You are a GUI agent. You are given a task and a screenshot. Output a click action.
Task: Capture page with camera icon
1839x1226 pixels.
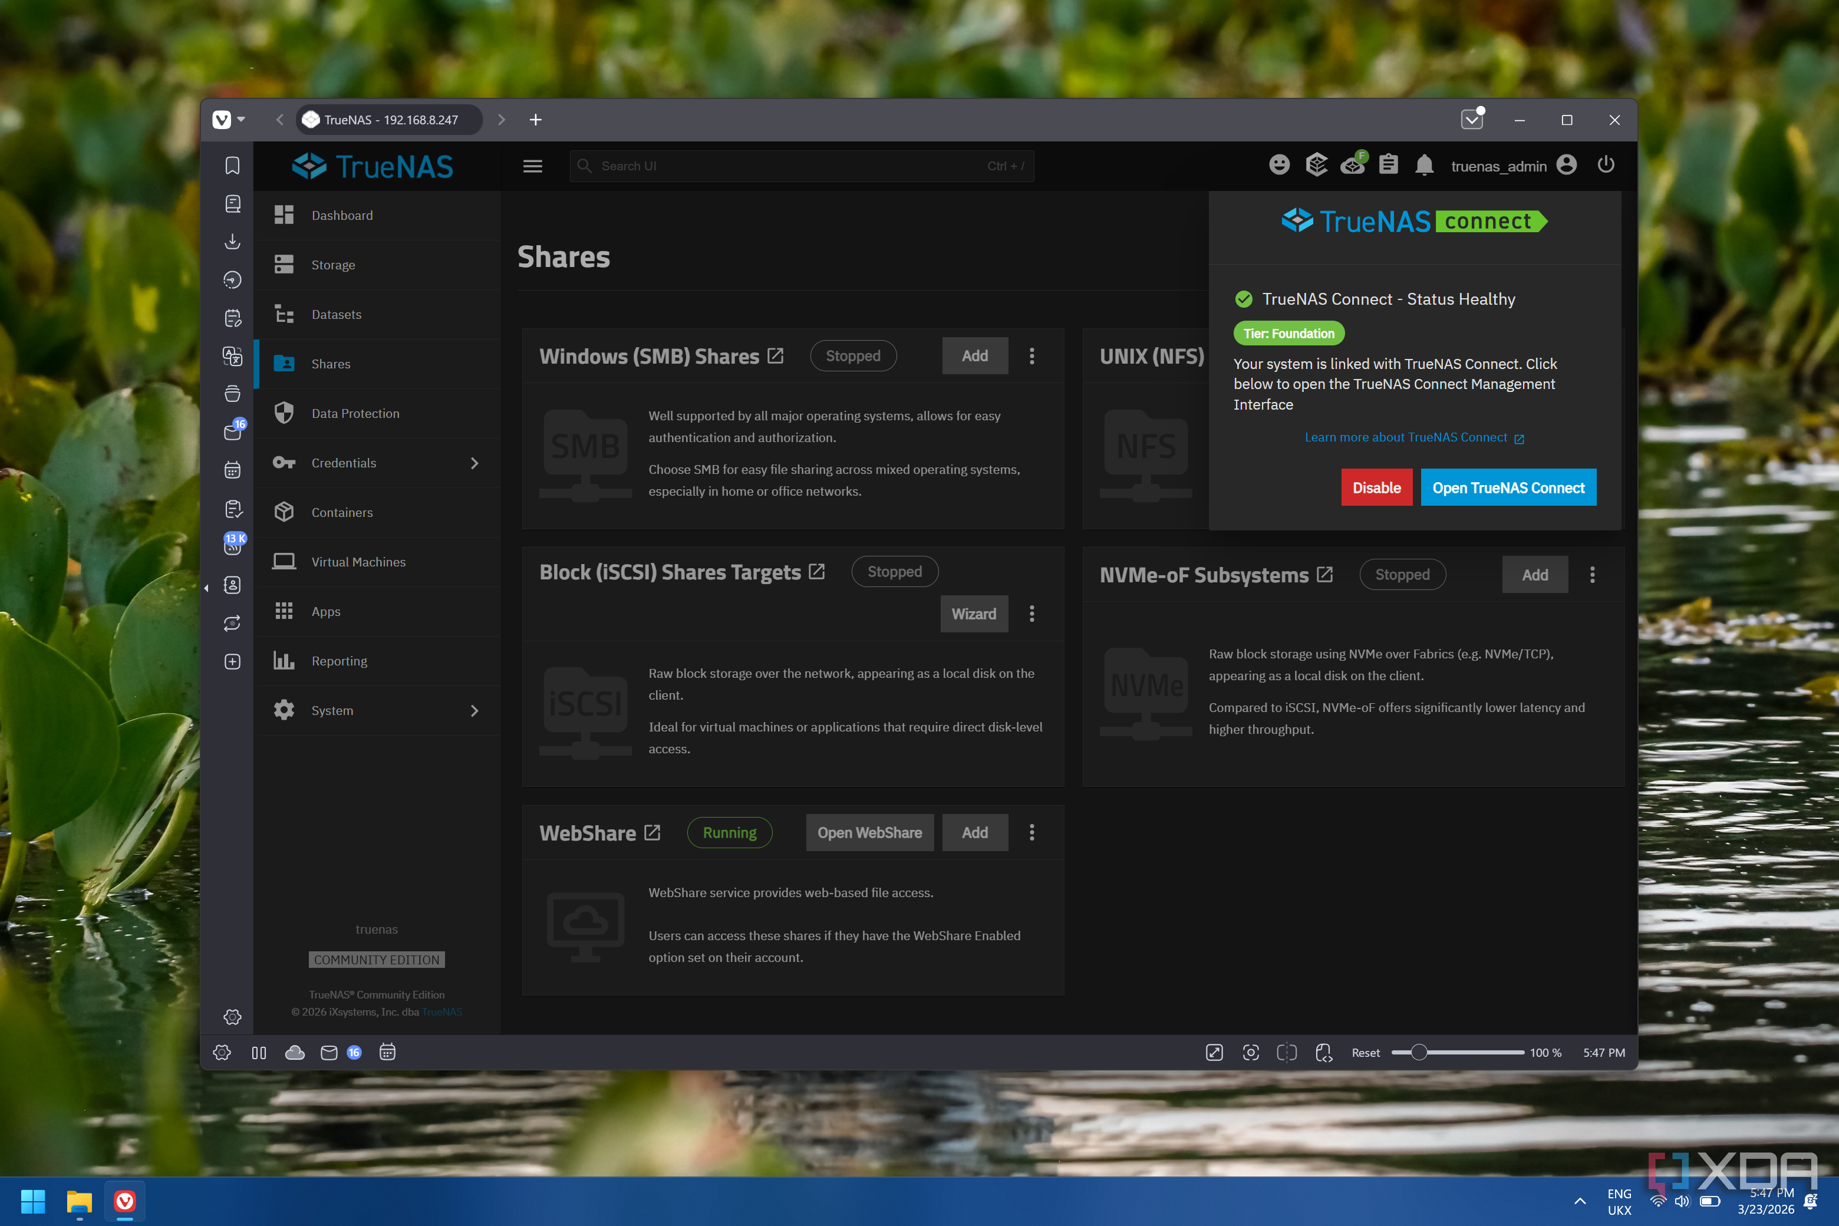[x=1251, y=1053]
